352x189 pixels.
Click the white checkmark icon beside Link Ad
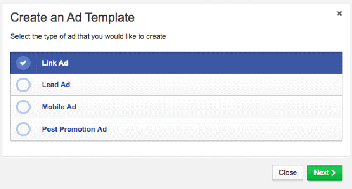pyautogui.click(x=23, y=63)
